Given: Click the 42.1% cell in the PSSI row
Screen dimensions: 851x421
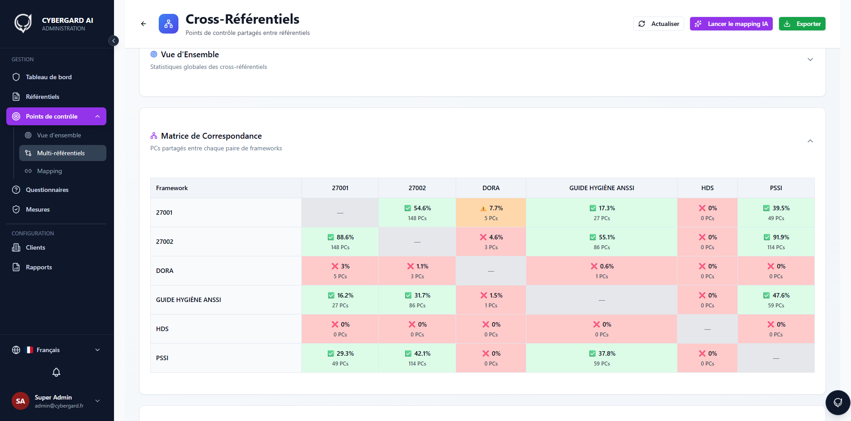Looking at the screenshot, I should point(417,358).
